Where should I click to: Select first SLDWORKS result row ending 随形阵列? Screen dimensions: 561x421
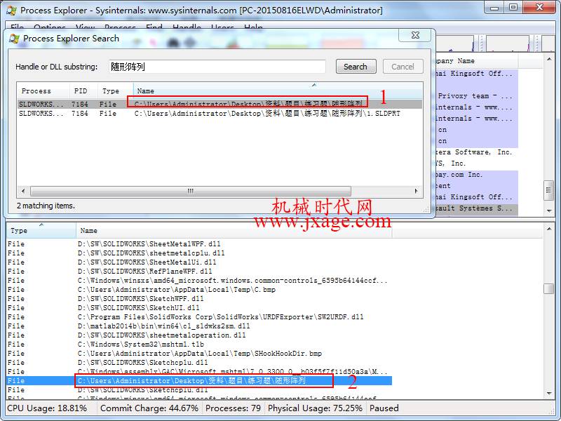[219, 104]
